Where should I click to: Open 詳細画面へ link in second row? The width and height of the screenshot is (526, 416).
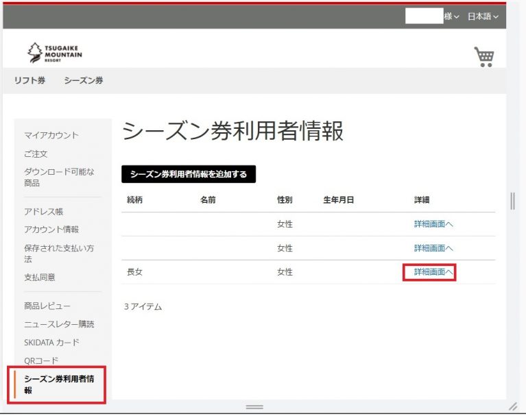433,248
